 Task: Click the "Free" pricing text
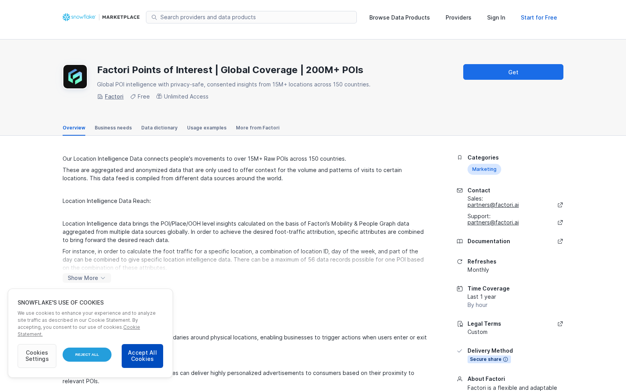click(x=144, y=97)
